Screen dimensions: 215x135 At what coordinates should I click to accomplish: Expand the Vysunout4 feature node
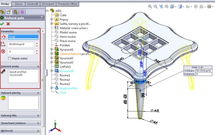(52, 71)
